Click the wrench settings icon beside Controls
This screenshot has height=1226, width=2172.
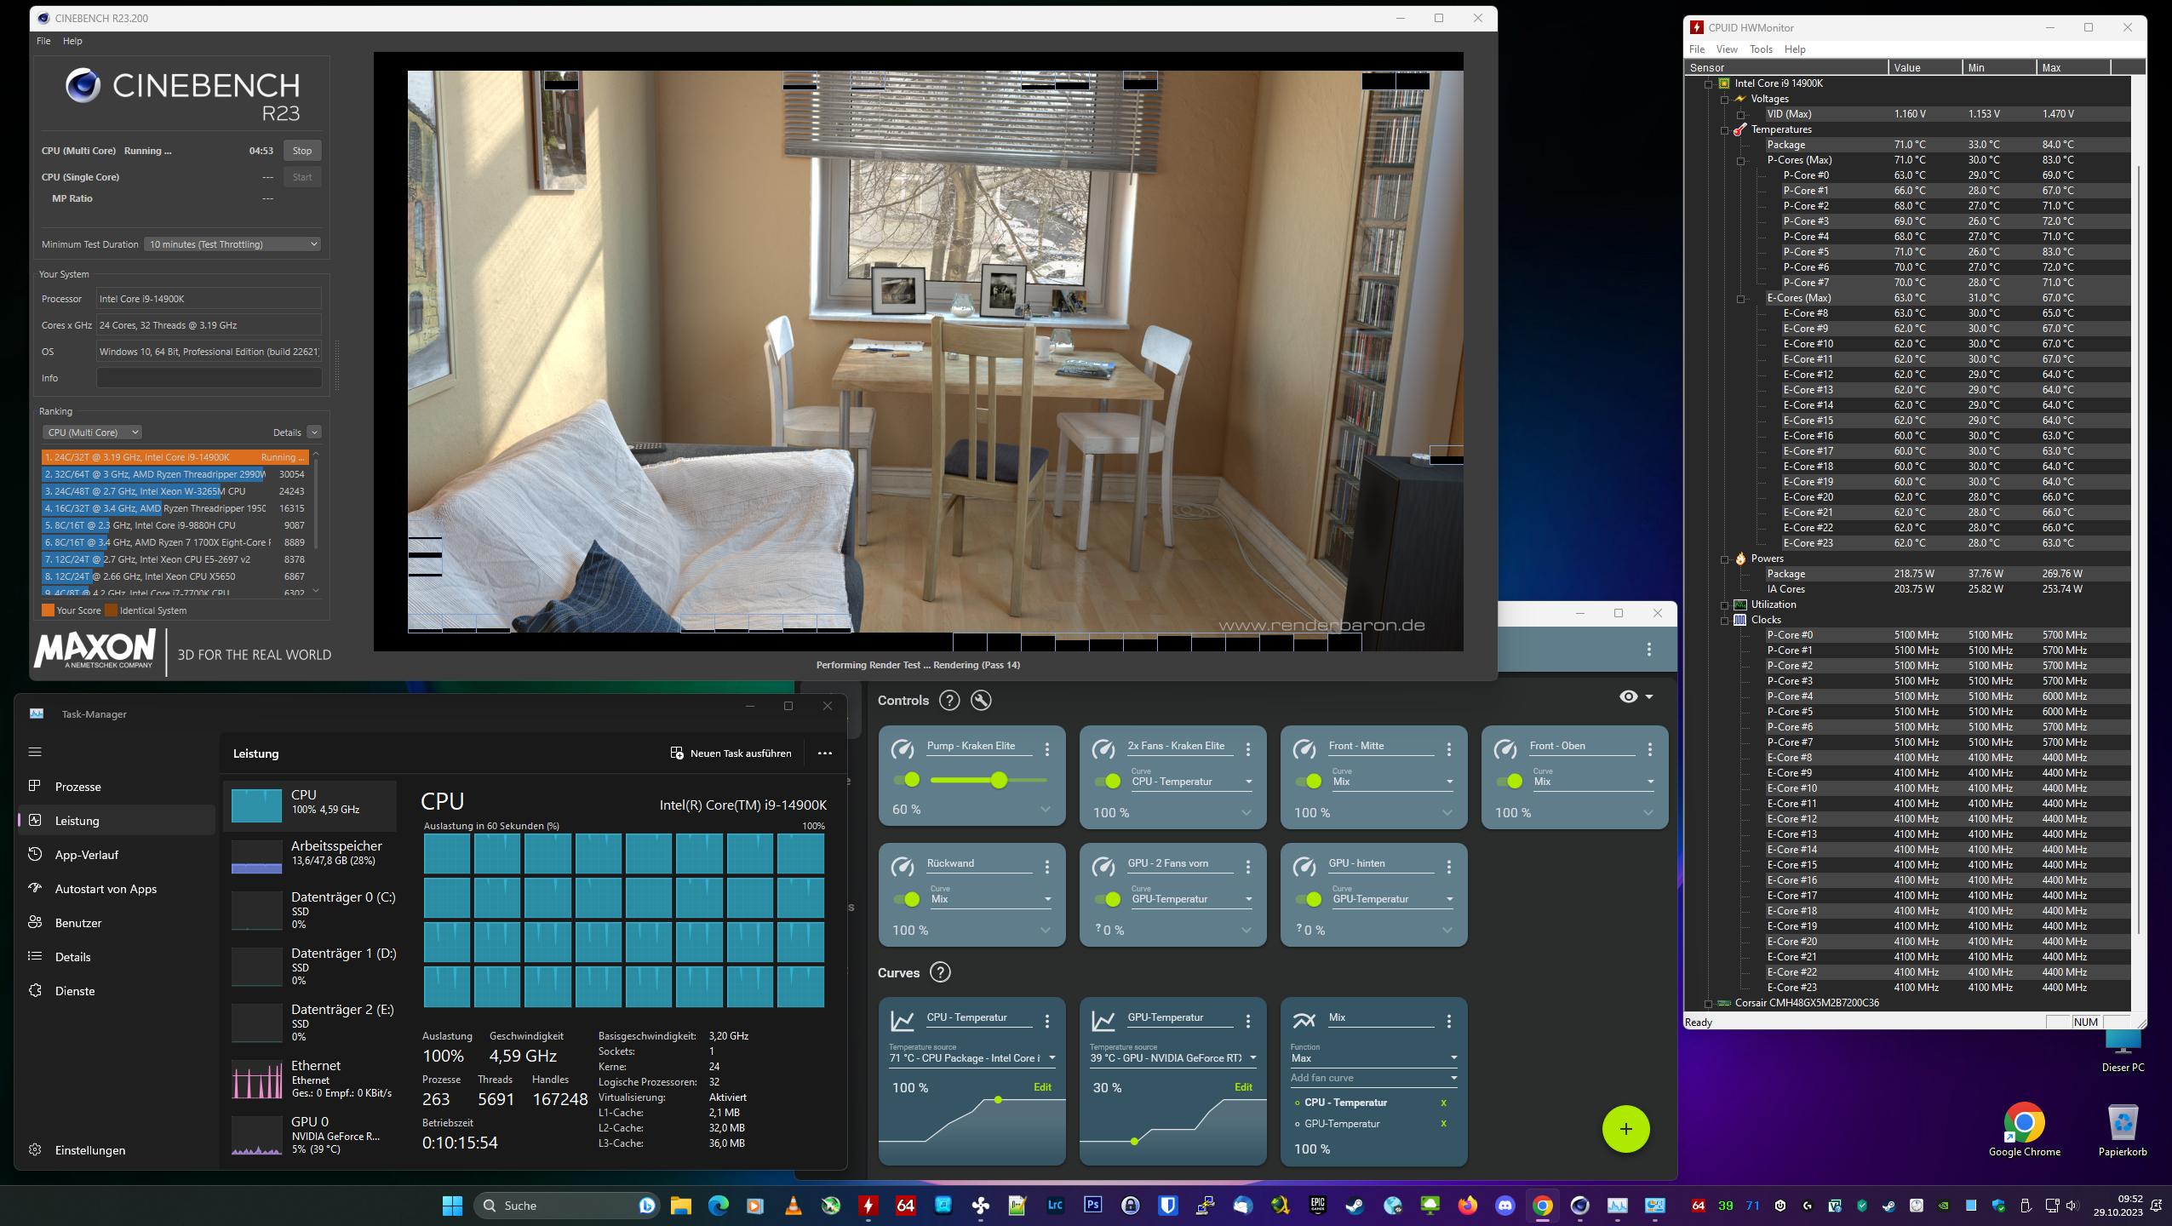981,700
